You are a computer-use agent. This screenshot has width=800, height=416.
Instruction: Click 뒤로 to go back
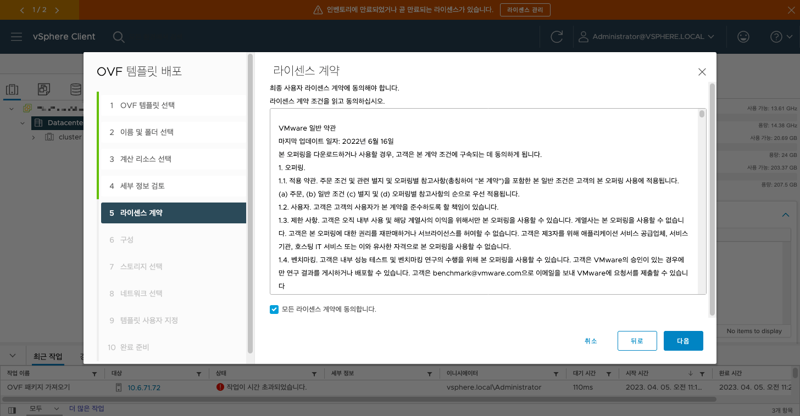(637, 341)
